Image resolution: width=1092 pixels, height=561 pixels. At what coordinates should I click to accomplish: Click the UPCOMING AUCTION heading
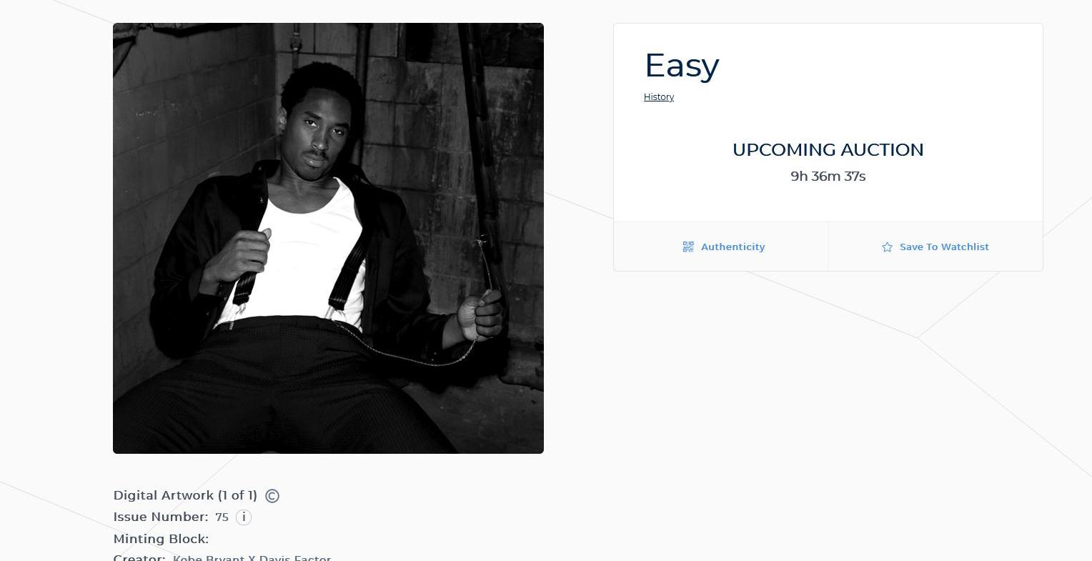click(828, 149)
